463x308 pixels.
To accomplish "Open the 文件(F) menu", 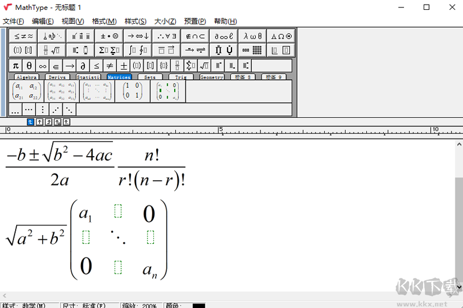I will coord(13,21).
